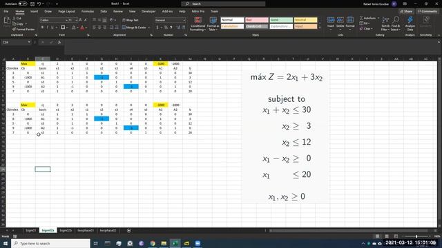Toggle Bold formatting
The image size is (442, 248).
pyautogui.click(x=42, y=28)
